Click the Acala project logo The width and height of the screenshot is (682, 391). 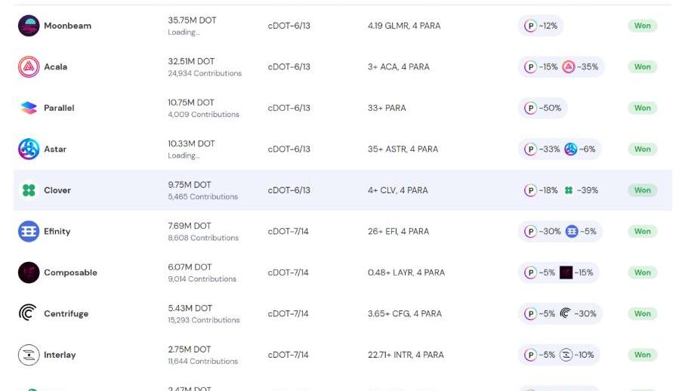pyautogui.click(x=29, y=67)
